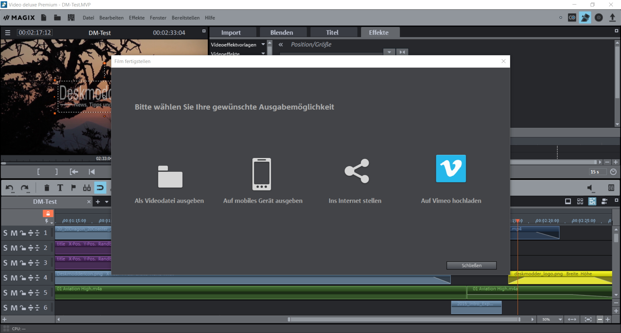Switch to the highlighted timeline mode icon
The width and height of the screenshot is (621, 333).
point(592,202)
